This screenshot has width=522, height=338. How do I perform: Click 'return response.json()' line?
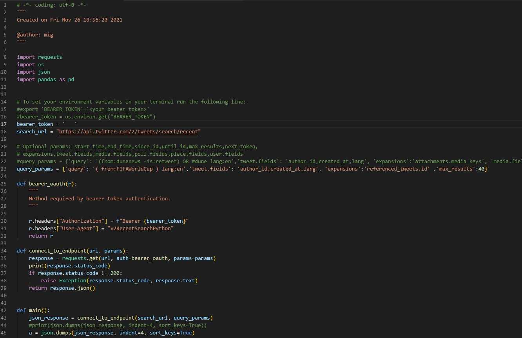[62, 288]
